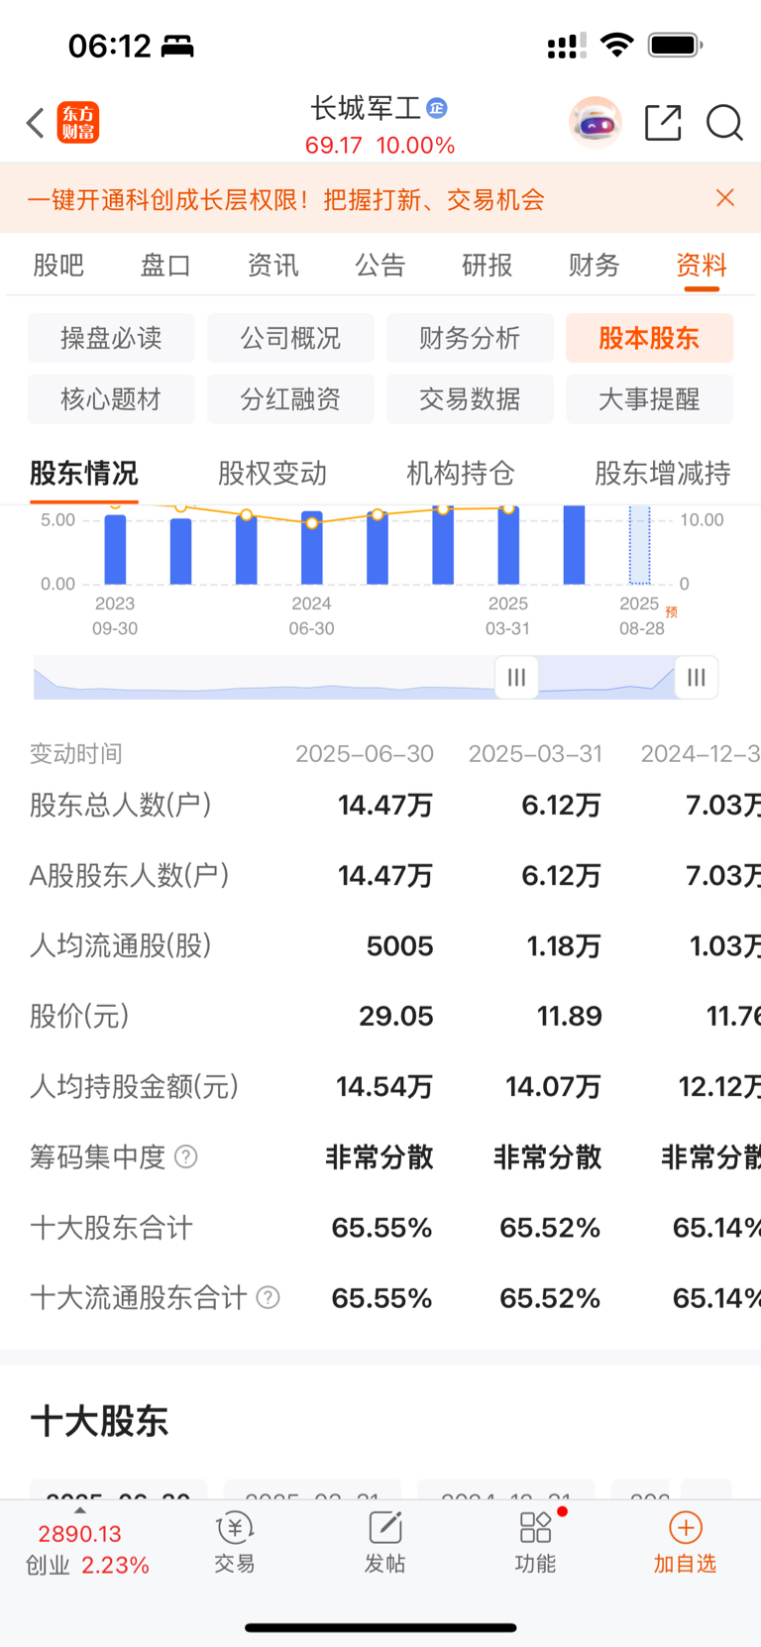Tap the 十大流通股东合计 help icon

(269, 1297)
